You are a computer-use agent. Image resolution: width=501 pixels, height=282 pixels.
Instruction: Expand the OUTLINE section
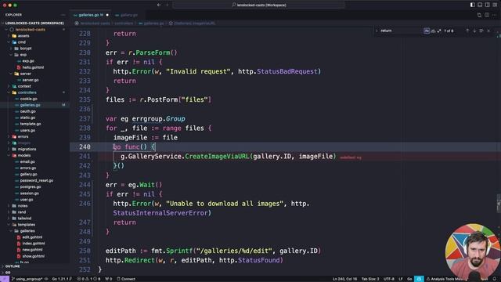tap(13, 266)
